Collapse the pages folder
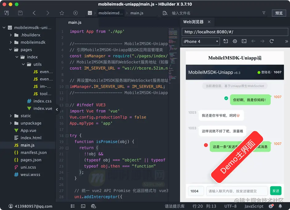 [10, 50]
